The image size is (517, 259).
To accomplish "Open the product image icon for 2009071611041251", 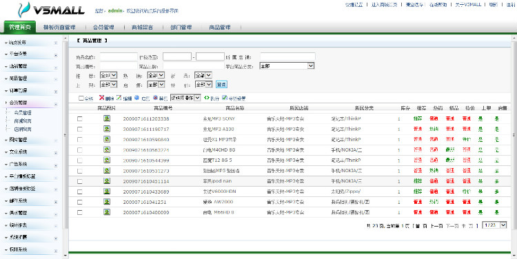I will [x=107, y=202].
